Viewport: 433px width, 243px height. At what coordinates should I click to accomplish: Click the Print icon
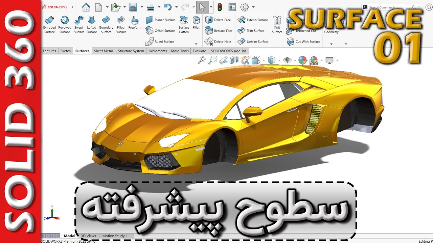[151, 7]
